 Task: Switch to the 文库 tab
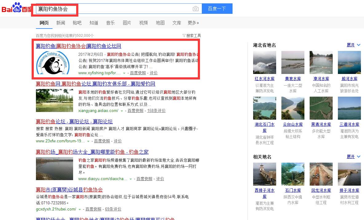tap(177, 23)
